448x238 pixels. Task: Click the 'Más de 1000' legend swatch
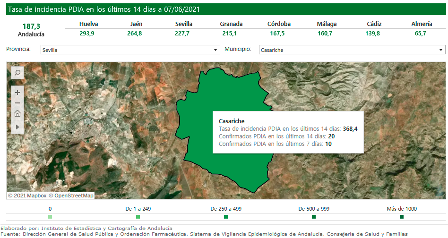point(402,217)
